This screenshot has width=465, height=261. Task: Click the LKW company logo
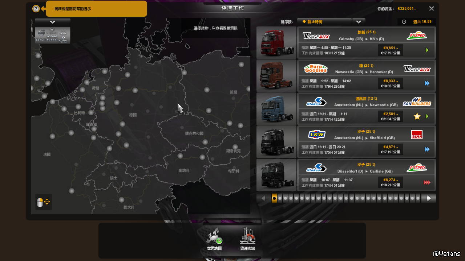pyautogui.click(x=316, y=135)
